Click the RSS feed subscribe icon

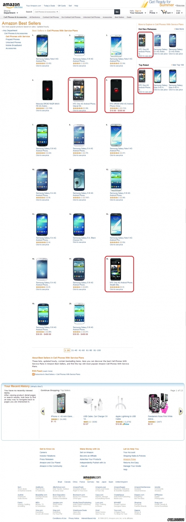(33, 374)
